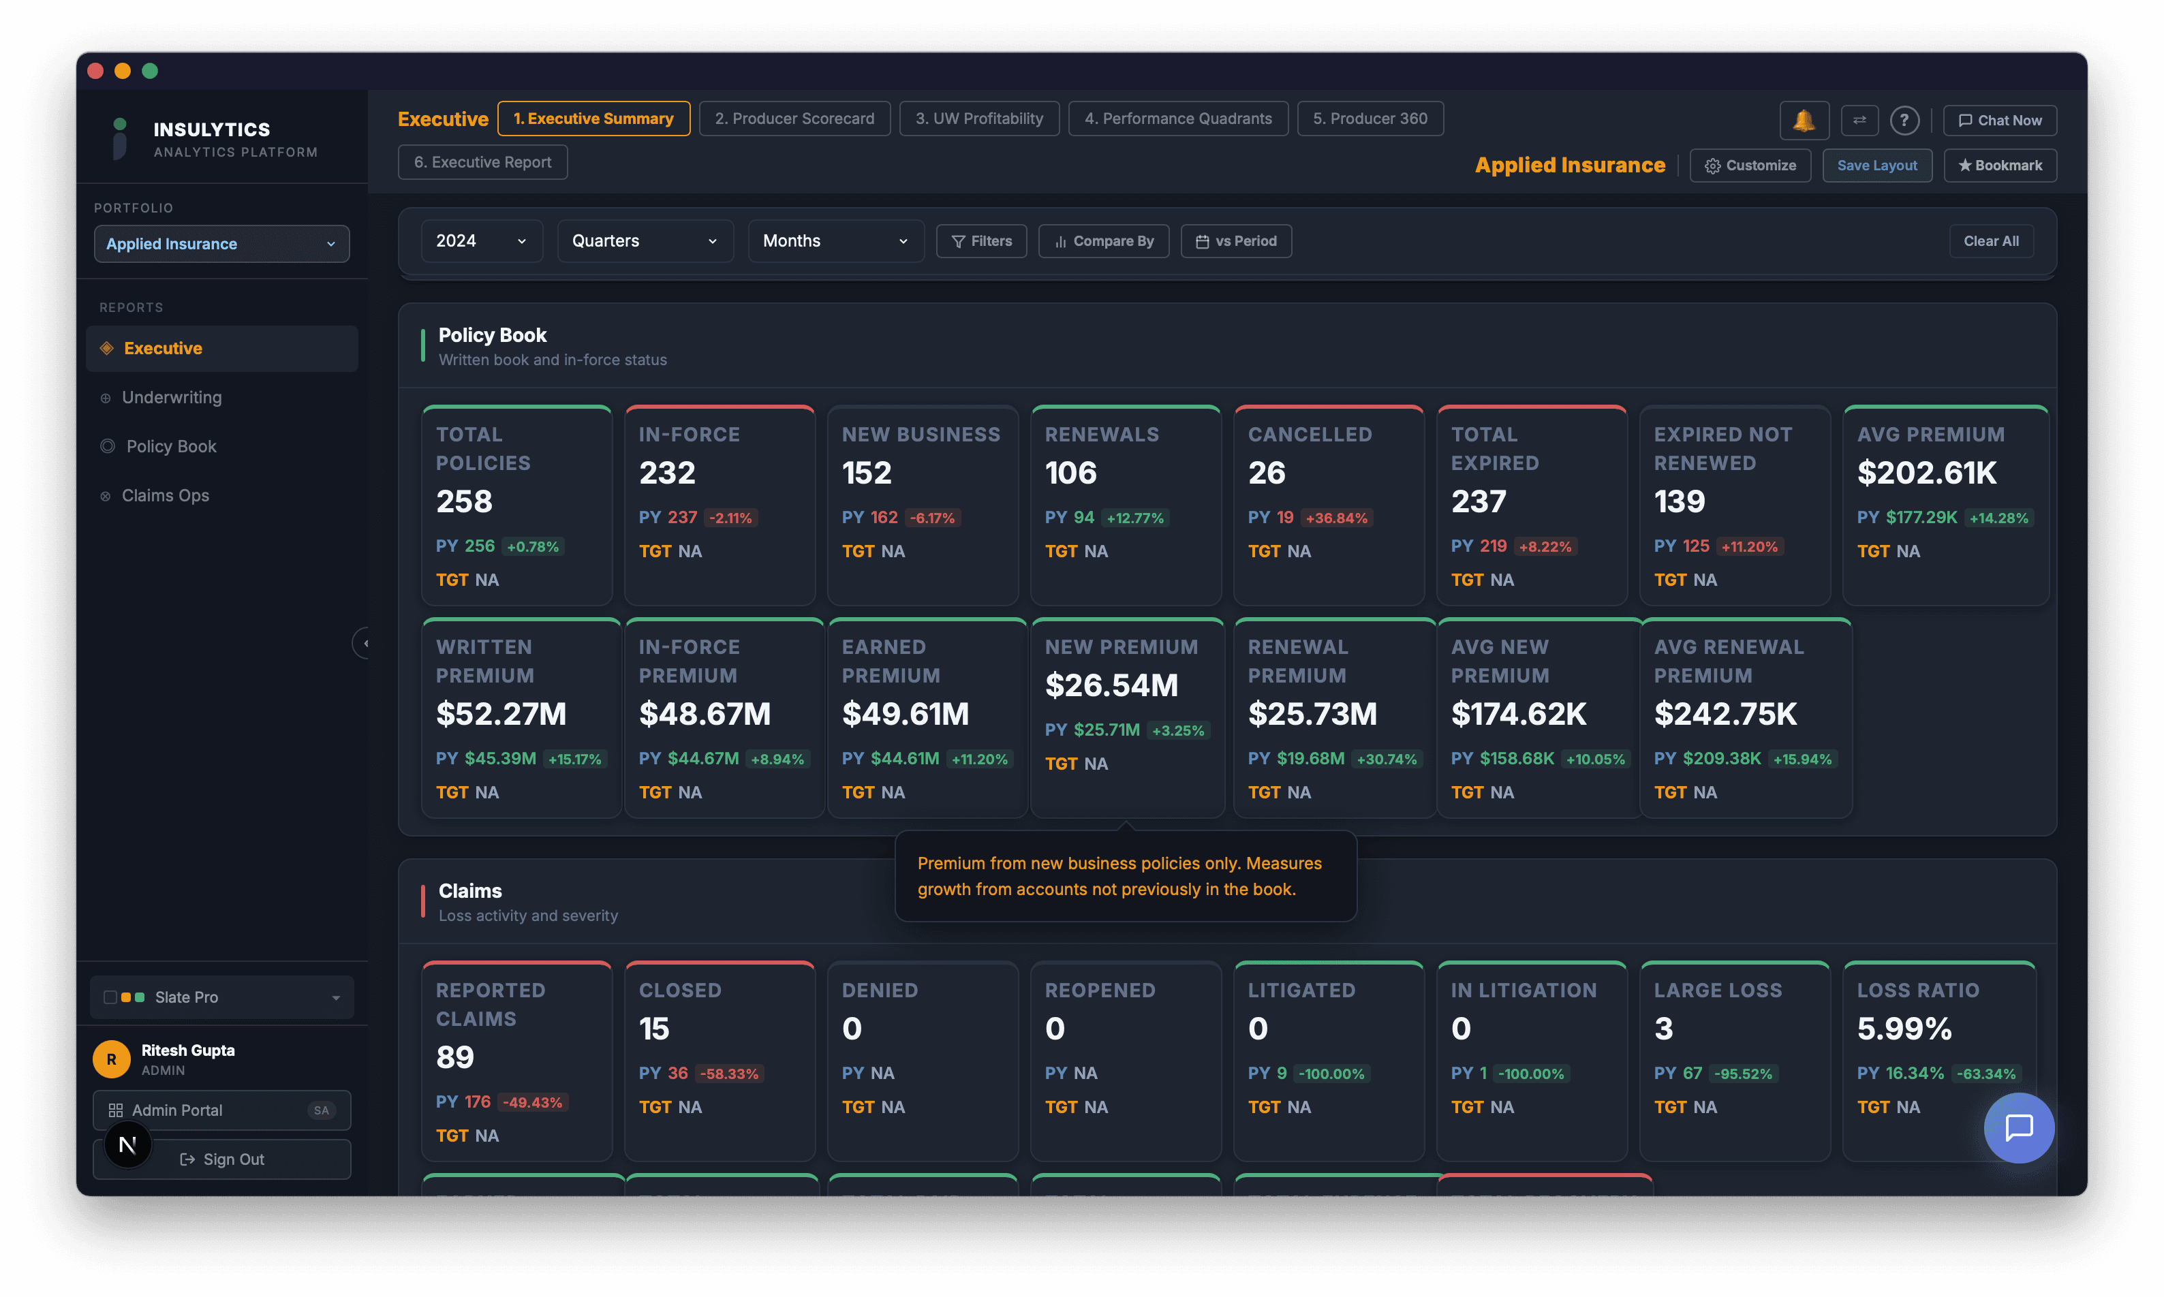Click the Renewals 106 card
This screenshot has height=1297, width=2164.
(1126, 505)
